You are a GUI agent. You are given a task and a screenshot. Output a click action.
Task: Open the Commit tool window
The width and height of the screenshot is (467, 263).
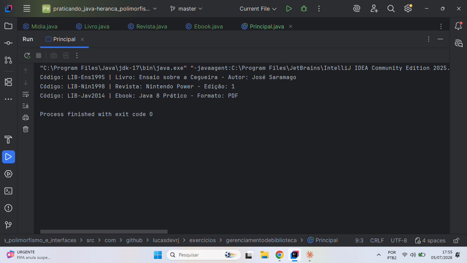8,43
